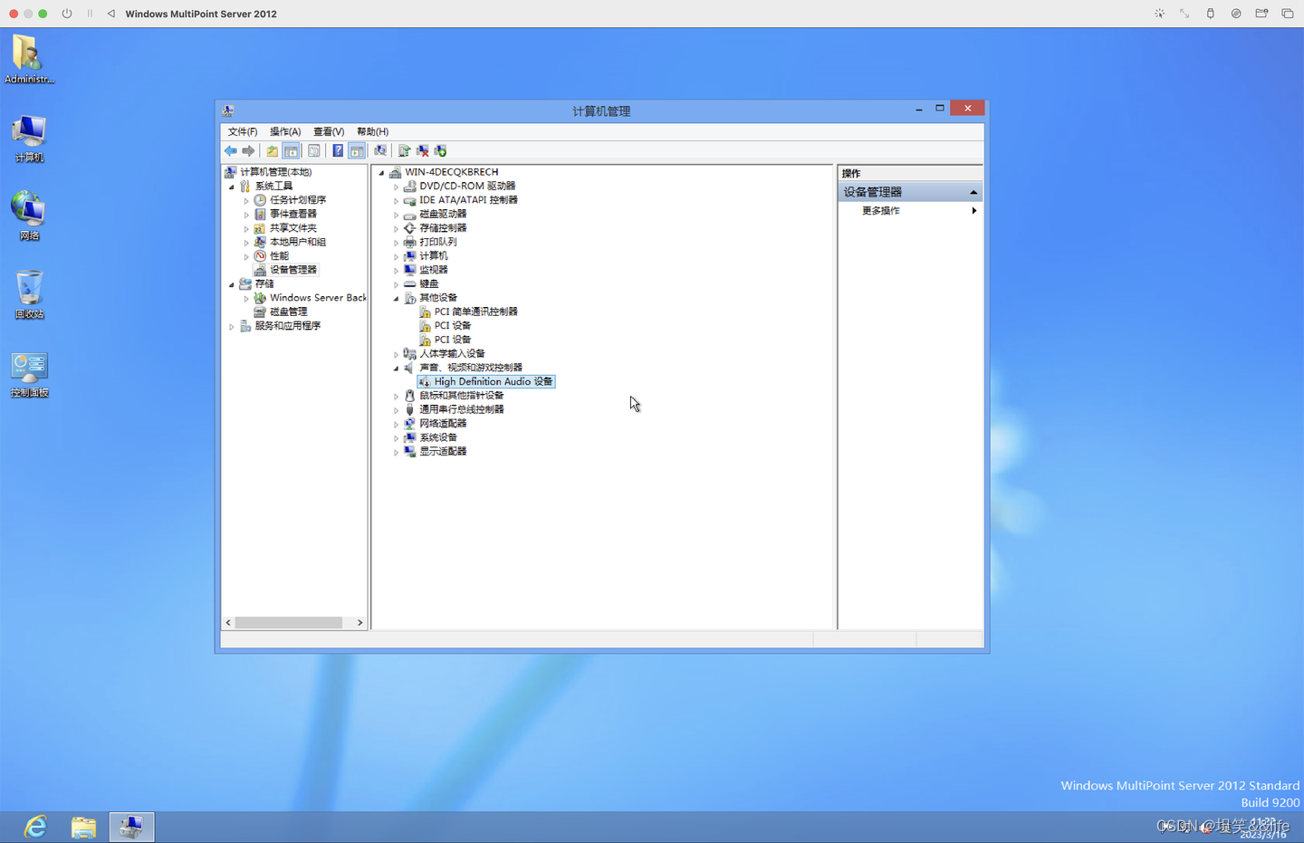
Task: Click the Properties toolbar icon
Action: [314, 151]
